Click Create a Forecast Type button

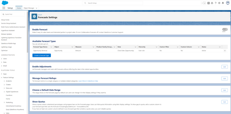tap(42, 55)
